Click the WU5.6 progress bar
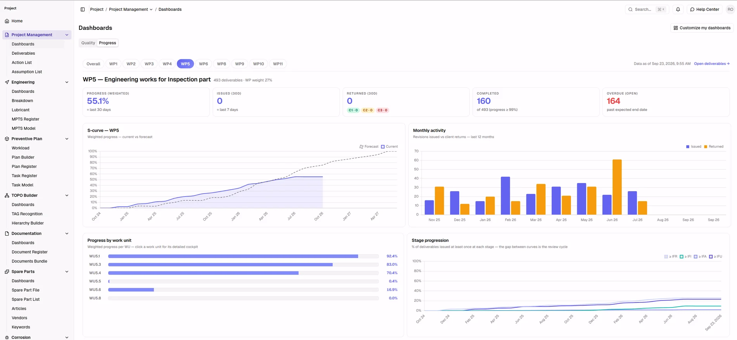Viewport: 737px width, 340px height. point(243,290)
